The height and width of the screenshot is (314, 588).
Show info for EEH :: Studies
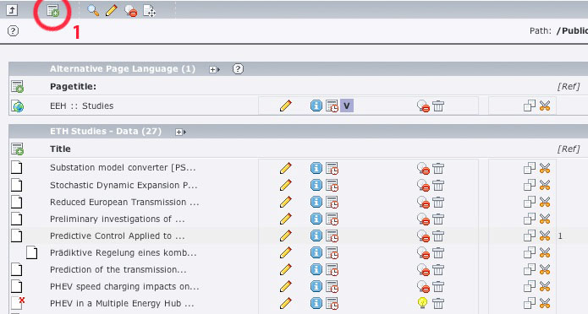click(316, 106)
